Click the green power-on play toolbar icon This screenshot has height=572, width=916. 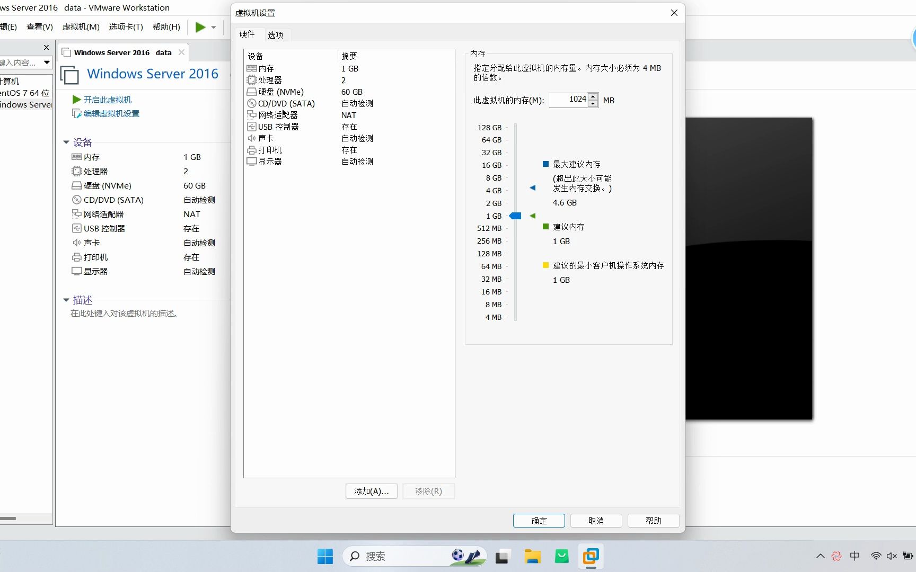(x=200, y=27)
